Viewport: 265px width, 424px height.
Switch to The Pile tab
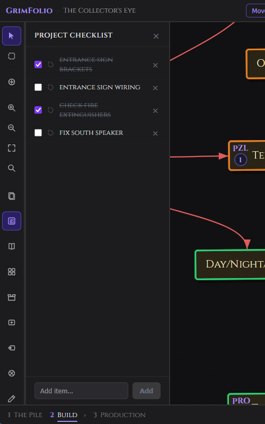pyautogui.click(x=25, y=415)
